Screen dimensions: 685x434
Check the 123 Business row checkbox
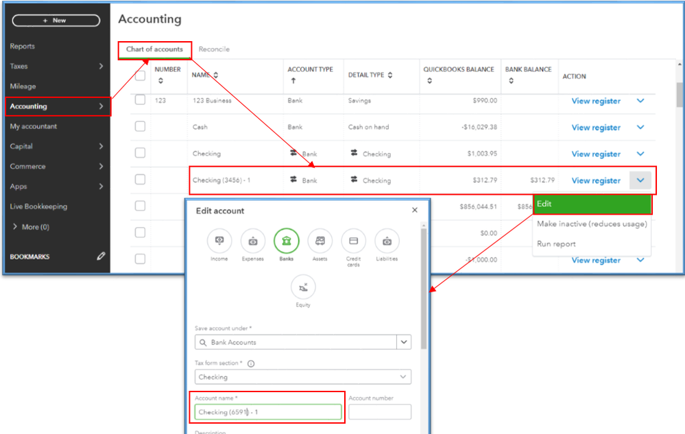coord(141,99)
